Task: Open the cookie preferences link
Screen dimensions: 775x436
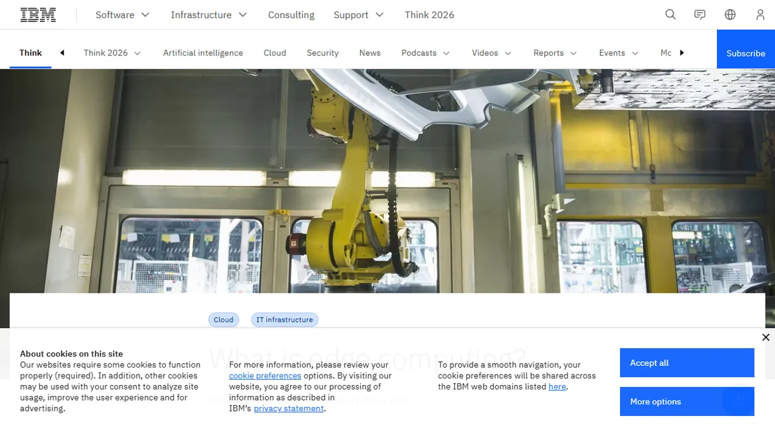Action: (x=265, y=375)
